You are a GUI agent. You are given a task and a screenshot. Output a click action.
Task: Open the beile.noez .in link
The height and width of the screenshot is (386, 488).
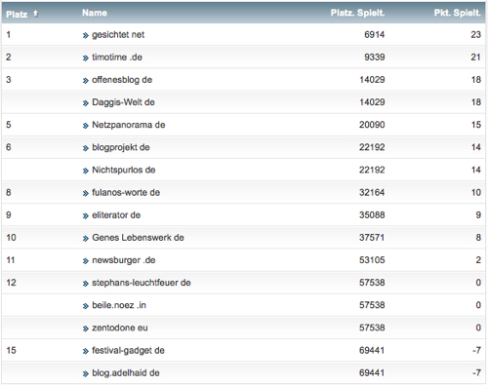pyautogui.click(x=119, y=305)
